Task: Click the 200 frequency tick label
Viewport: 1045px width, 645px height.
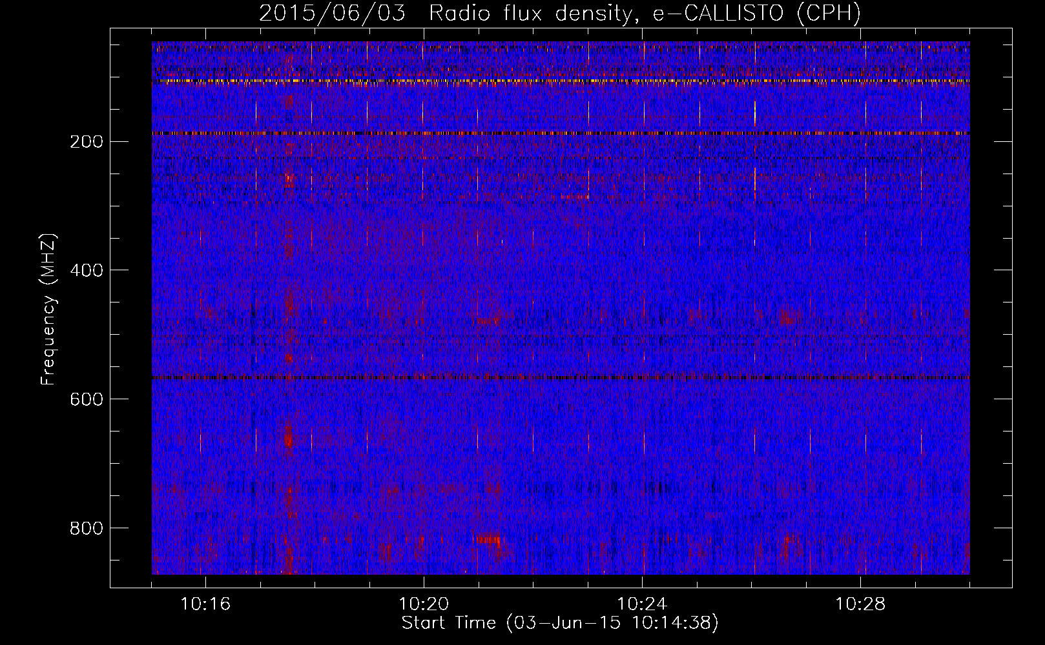Action: (86, 142)
